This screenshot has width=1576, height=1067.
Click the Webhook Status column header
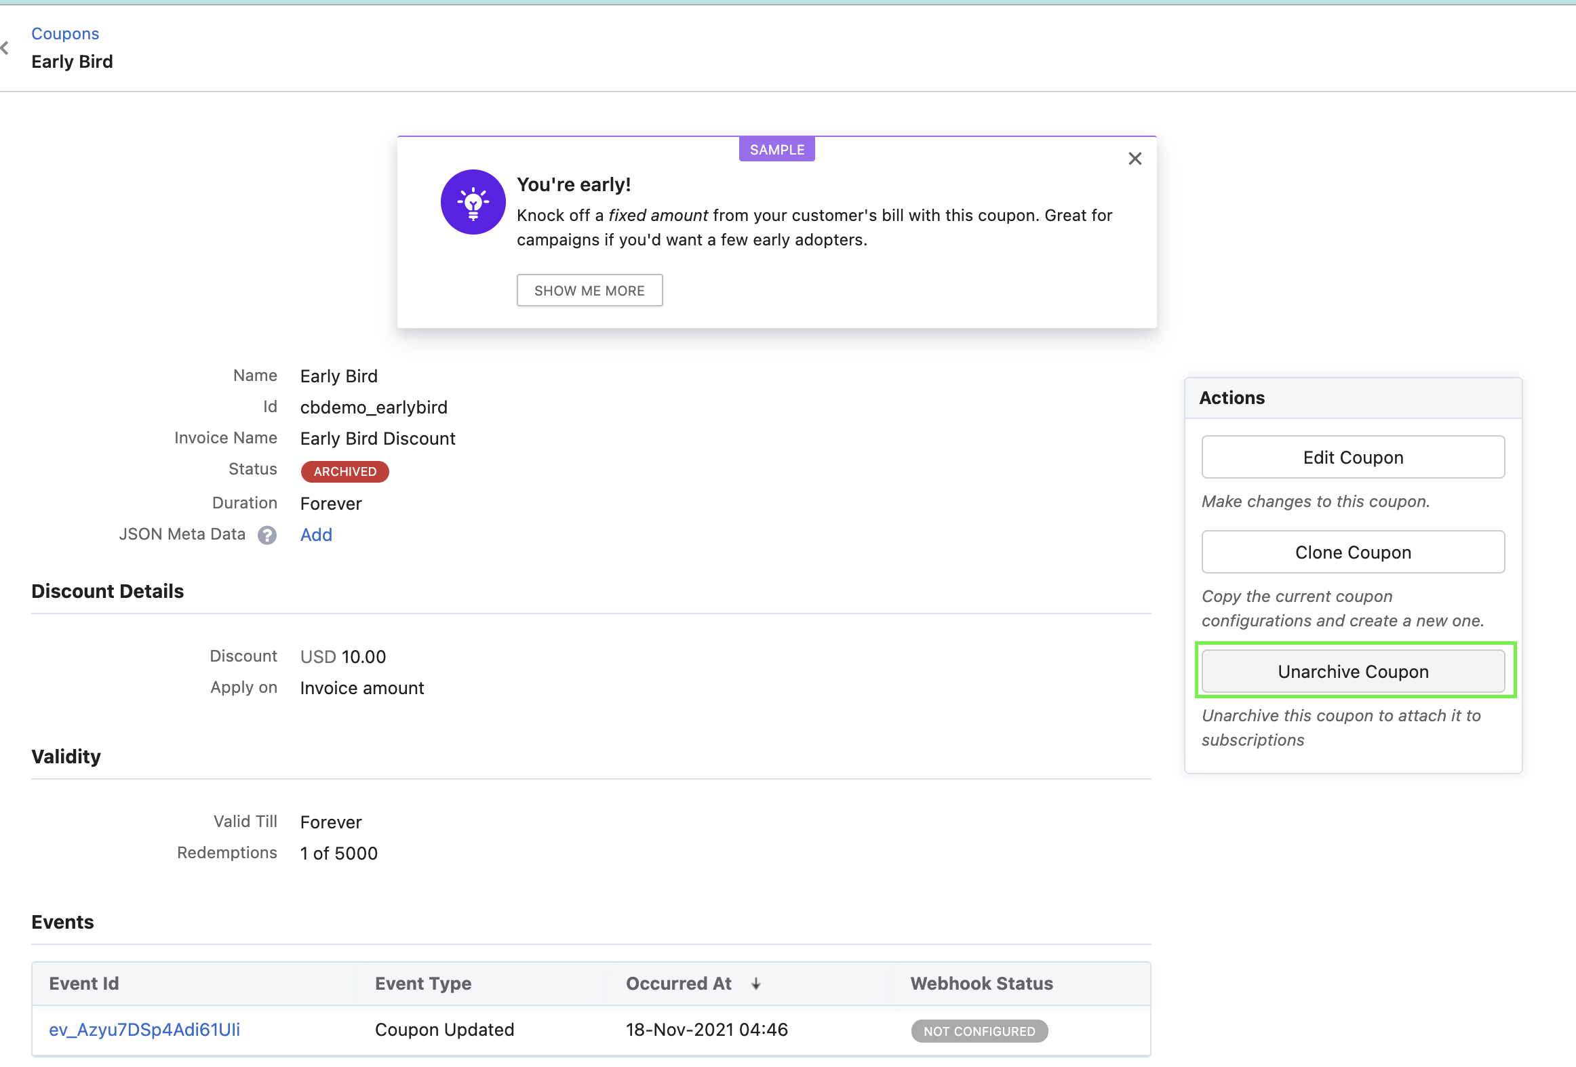click(x=981, y=984)
